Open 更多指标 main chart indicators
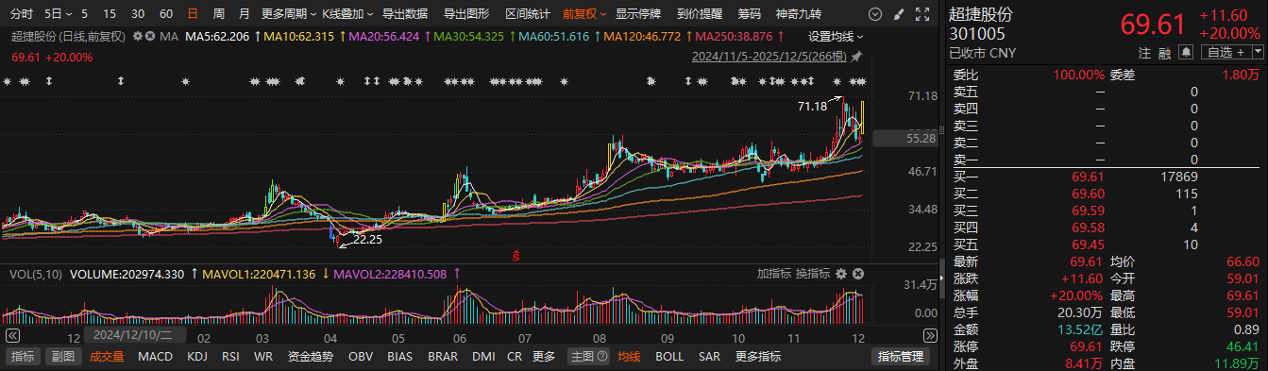Screen dimensions: 1268x371 point(757,357)
